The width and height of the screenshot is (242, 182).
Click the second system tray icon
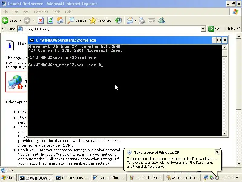[x=211, y=178]
